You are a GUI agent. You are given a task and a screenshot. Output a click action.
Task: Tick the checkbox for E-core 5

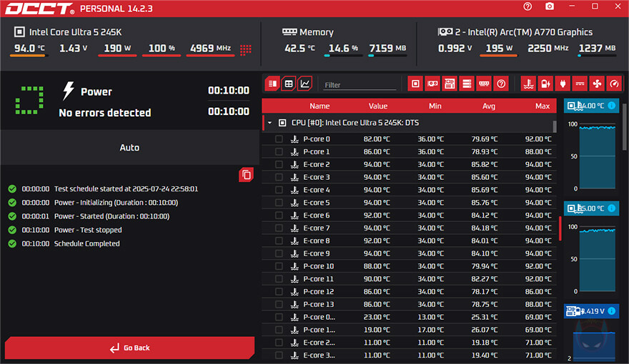click(x=279, y=203)
